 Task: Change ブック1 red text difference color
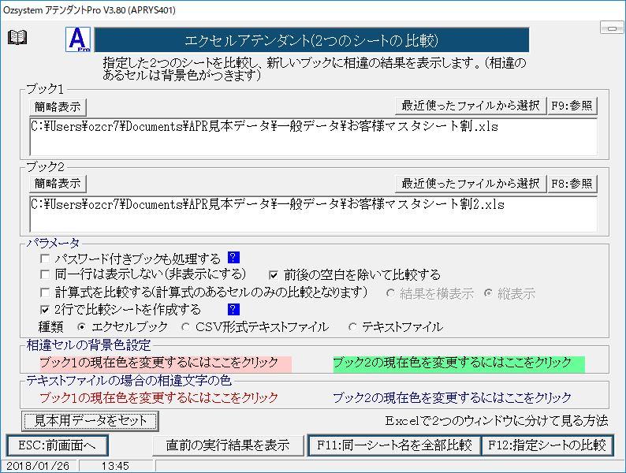(159, 398)
